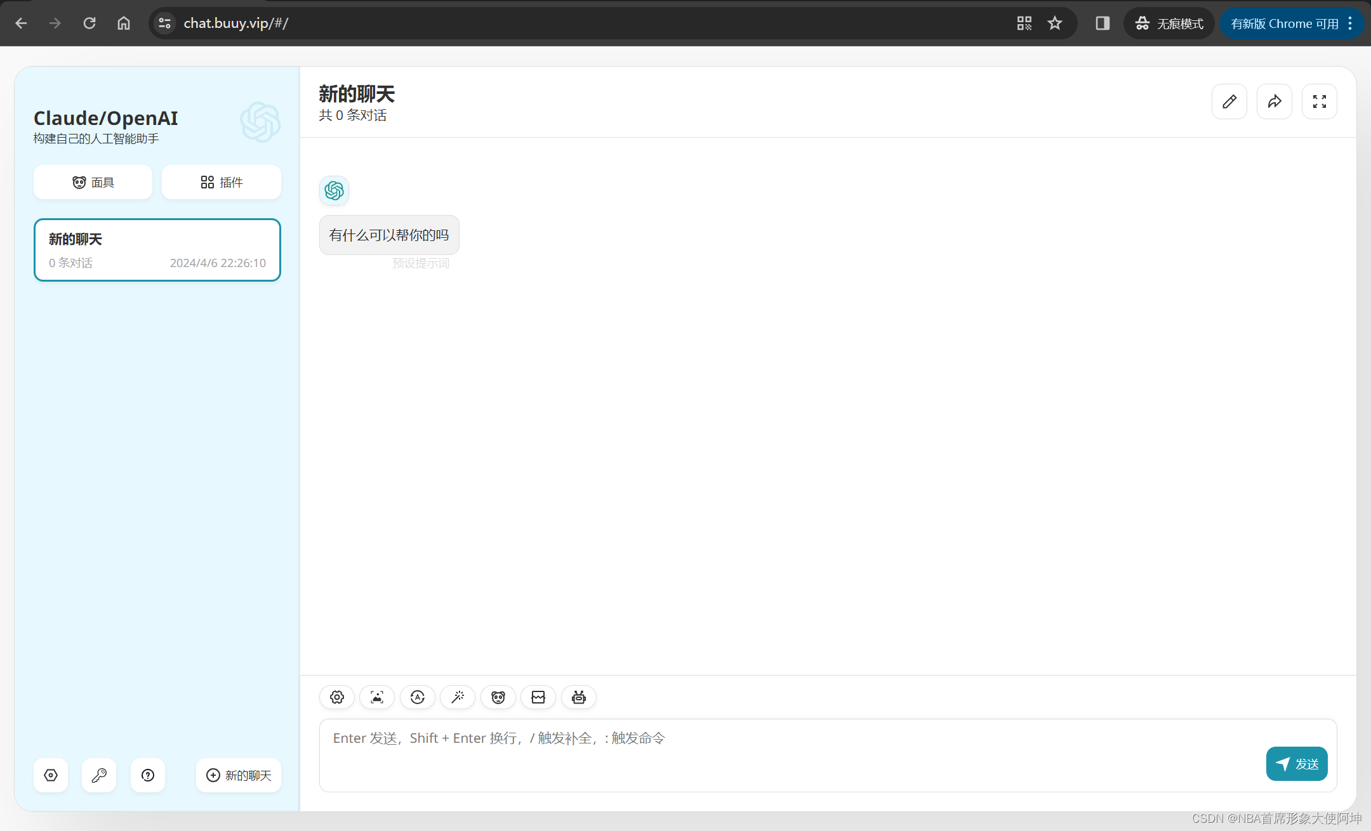The height and width of the screenshot is (831, 1371).
Task: Open the Plugins (插件) panel
Action: (x=222, y=183)
